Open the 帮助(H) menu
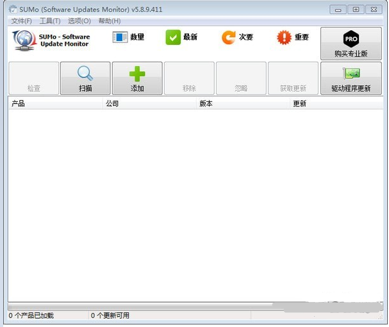 (x=110, y=21)
